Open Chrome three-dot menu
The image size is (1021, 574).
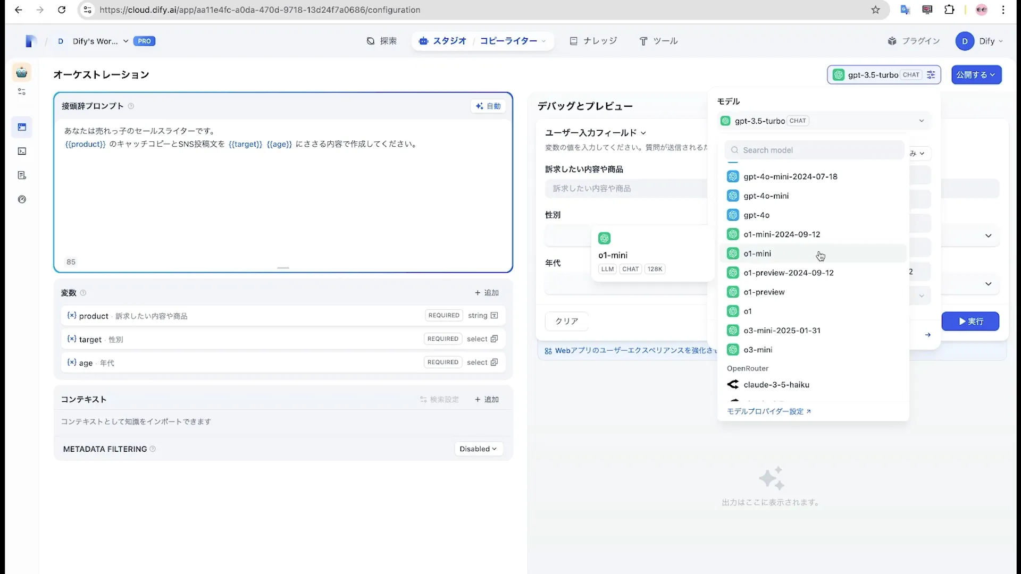pos(1003,10)
